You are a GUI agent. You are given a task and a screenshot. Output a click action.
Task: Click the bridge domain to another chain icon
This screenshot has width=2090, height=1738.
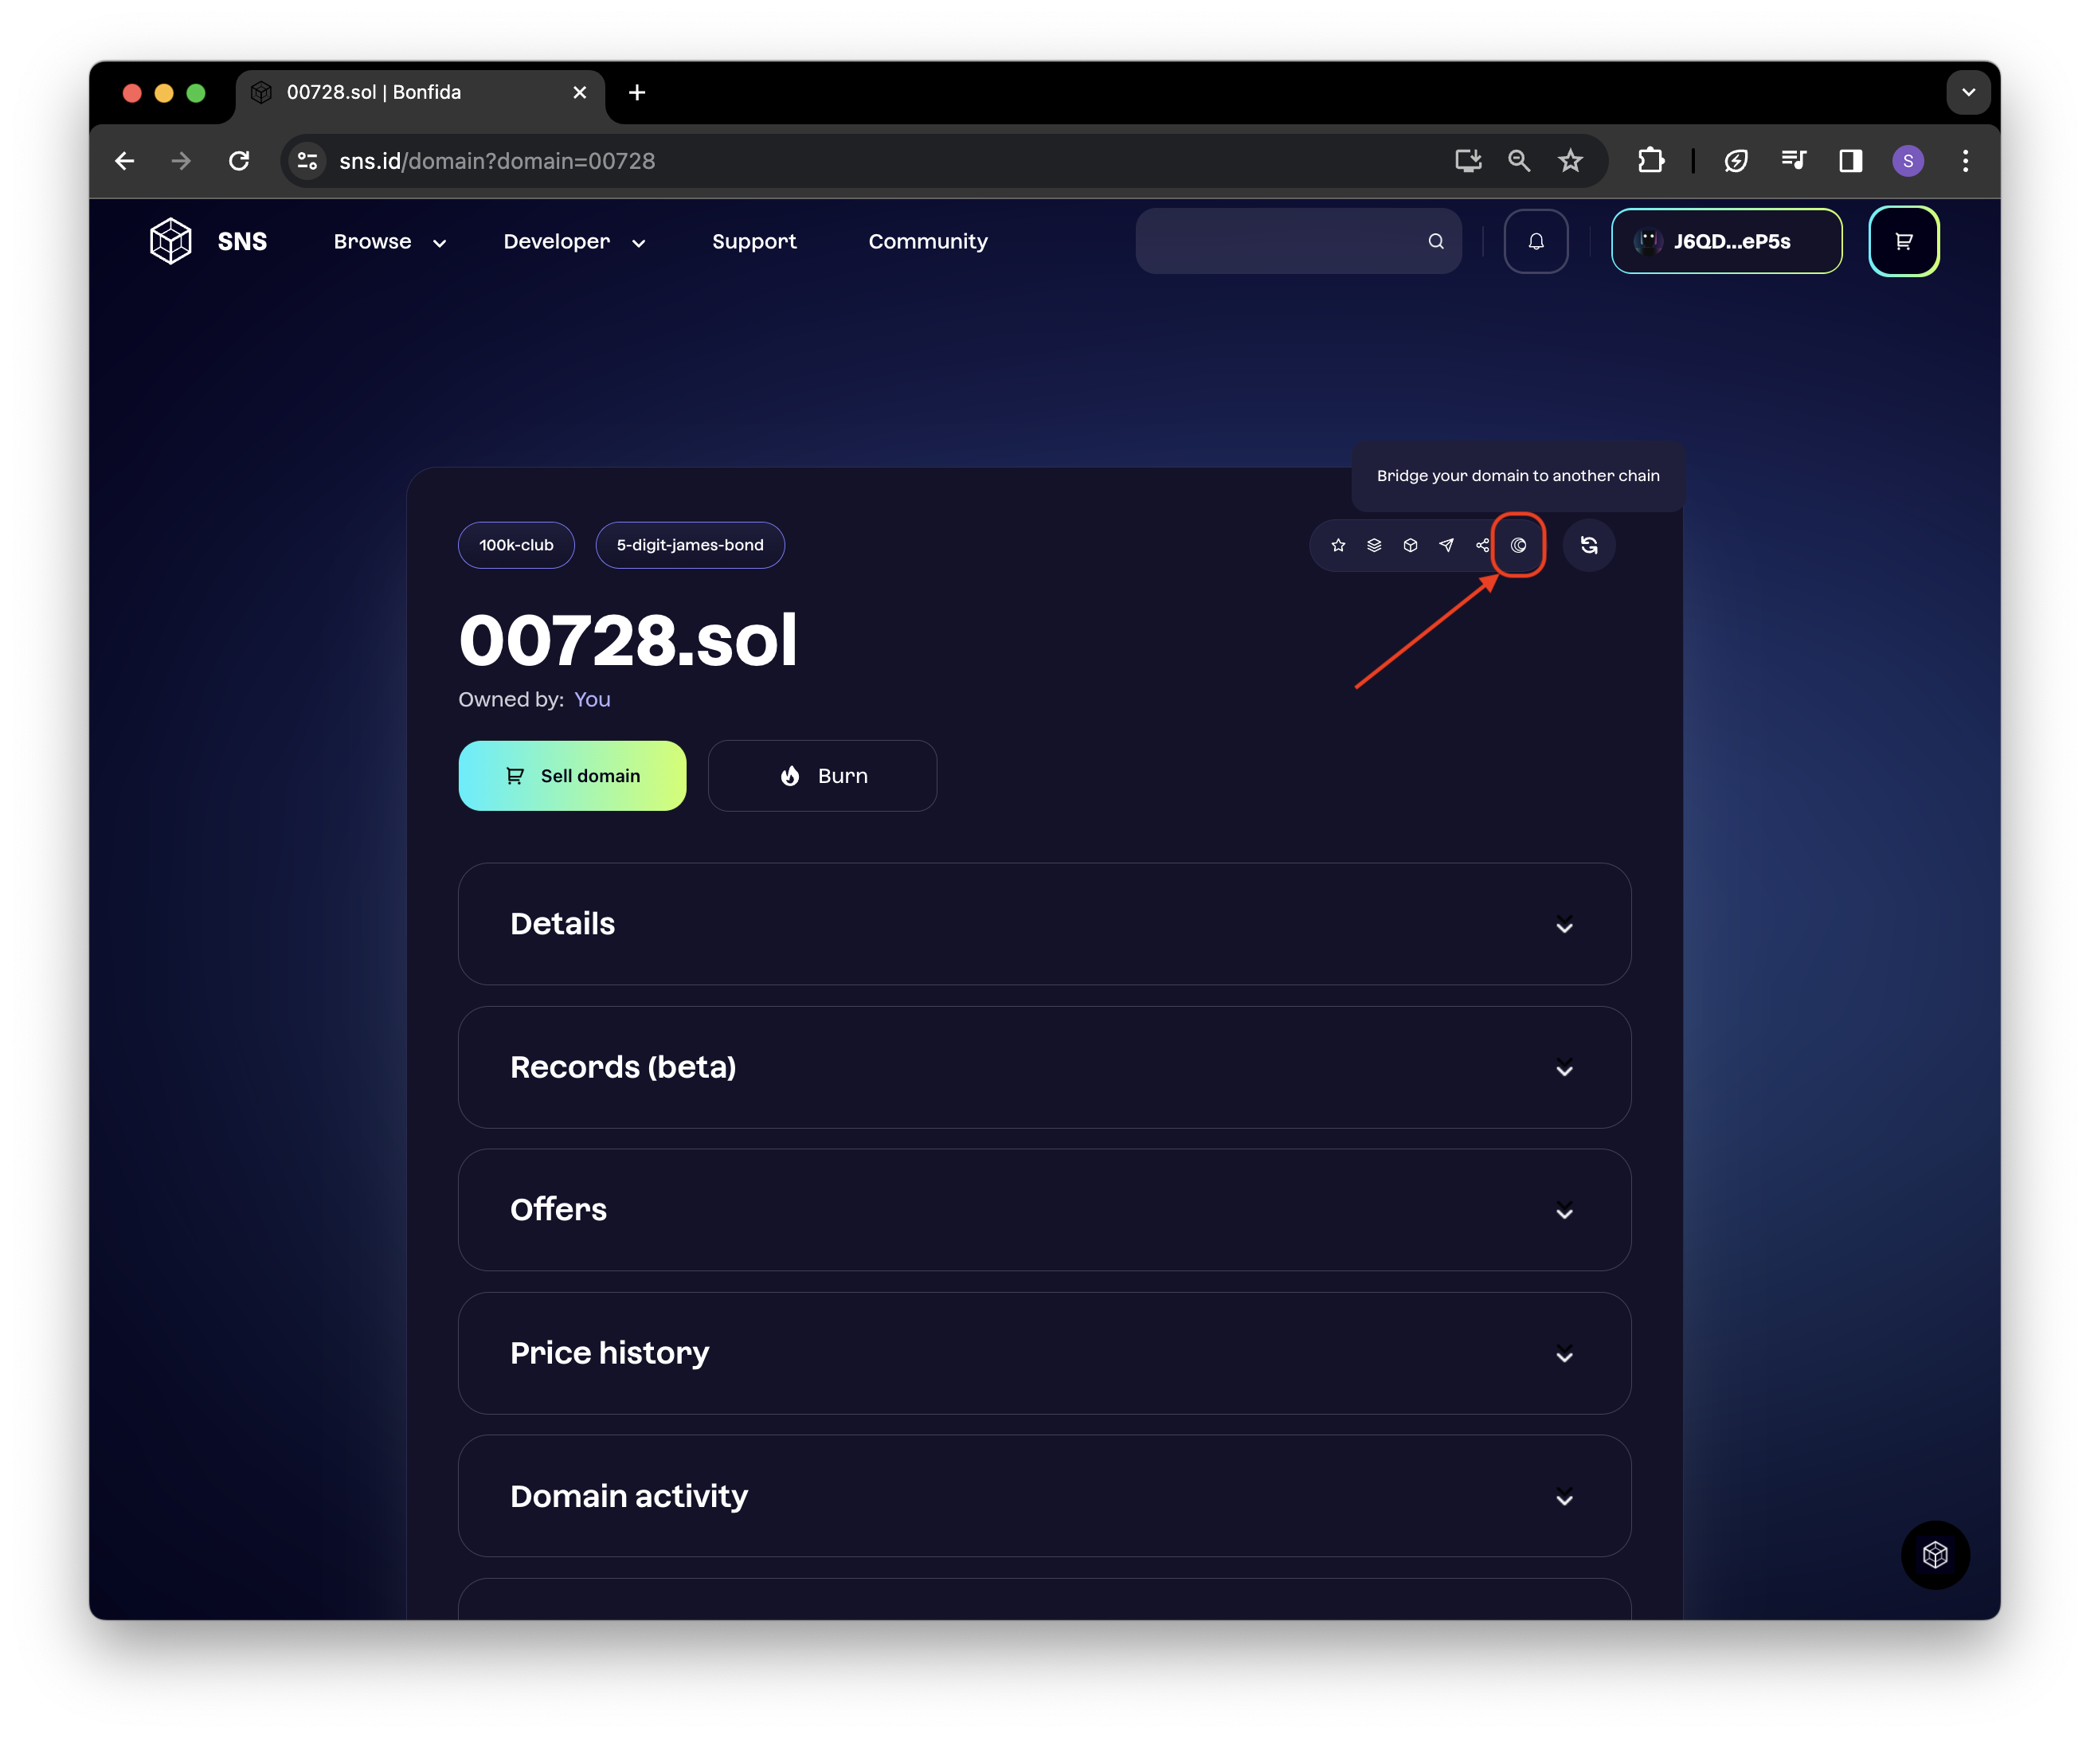click(x=1519, y=546)
